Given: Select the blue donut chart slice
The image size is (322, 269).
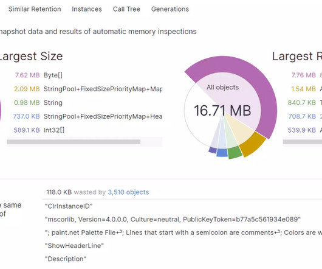Looking at the screenshot, I should point(222,153).
